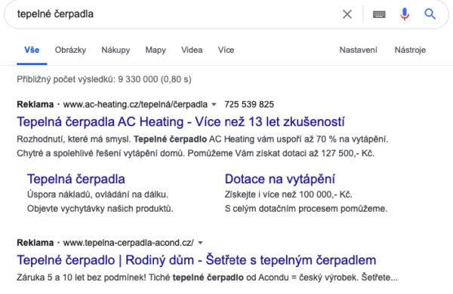Expand the tepelna-cerpadla-acond.cz ad dropdown arrow
The image size is (453, 294).
tap(200, 243)
